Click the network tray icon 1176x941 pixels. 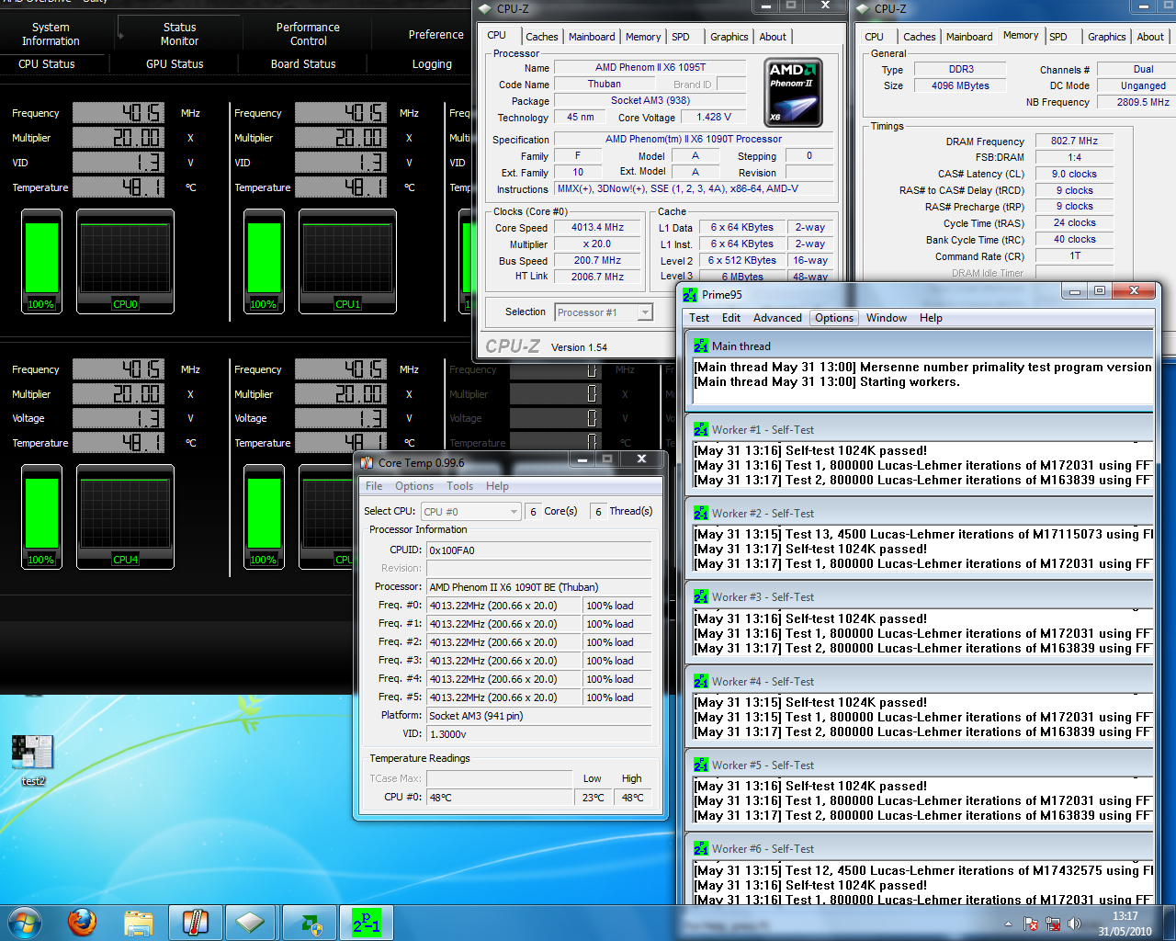coord(1052,924)
